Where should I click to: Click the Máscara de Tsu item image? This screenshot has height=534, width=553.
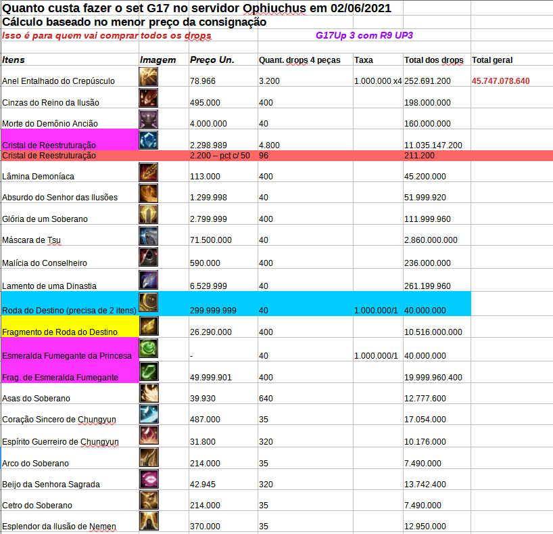149,236
